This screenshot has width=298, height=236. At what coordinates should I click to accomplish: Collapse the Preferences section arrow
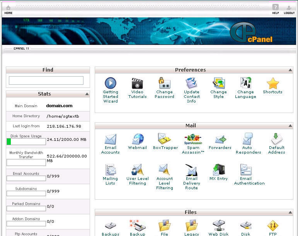[290, 70]
